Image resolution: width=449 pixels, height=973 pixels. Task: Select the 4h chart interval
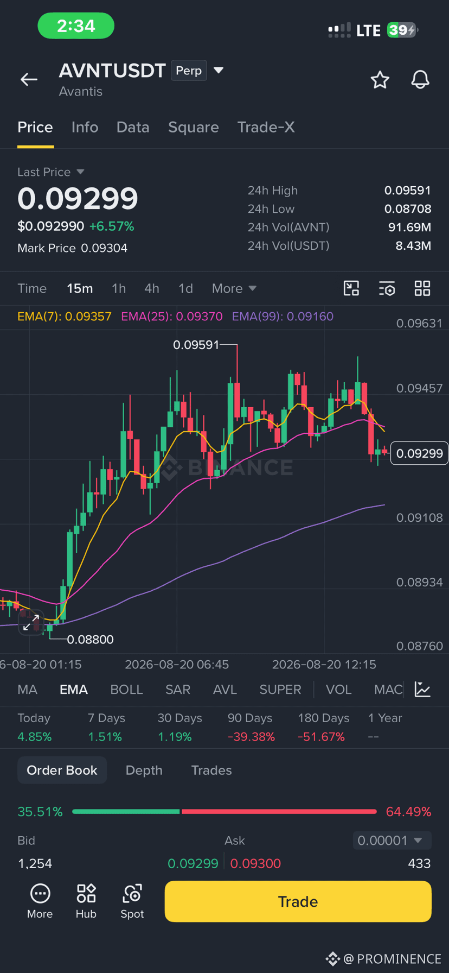[152, 288]
